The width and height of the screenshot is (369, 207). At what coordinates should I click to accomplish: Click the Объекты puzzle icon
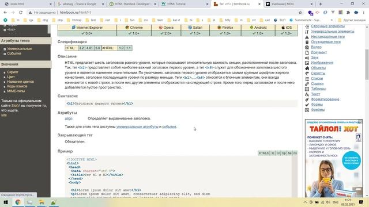307,68
